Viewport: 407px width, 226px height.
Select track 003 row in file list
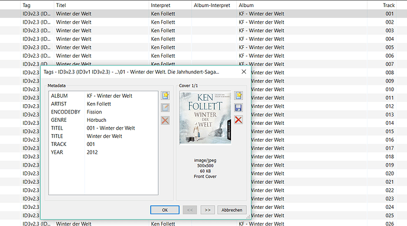(203, 31)
